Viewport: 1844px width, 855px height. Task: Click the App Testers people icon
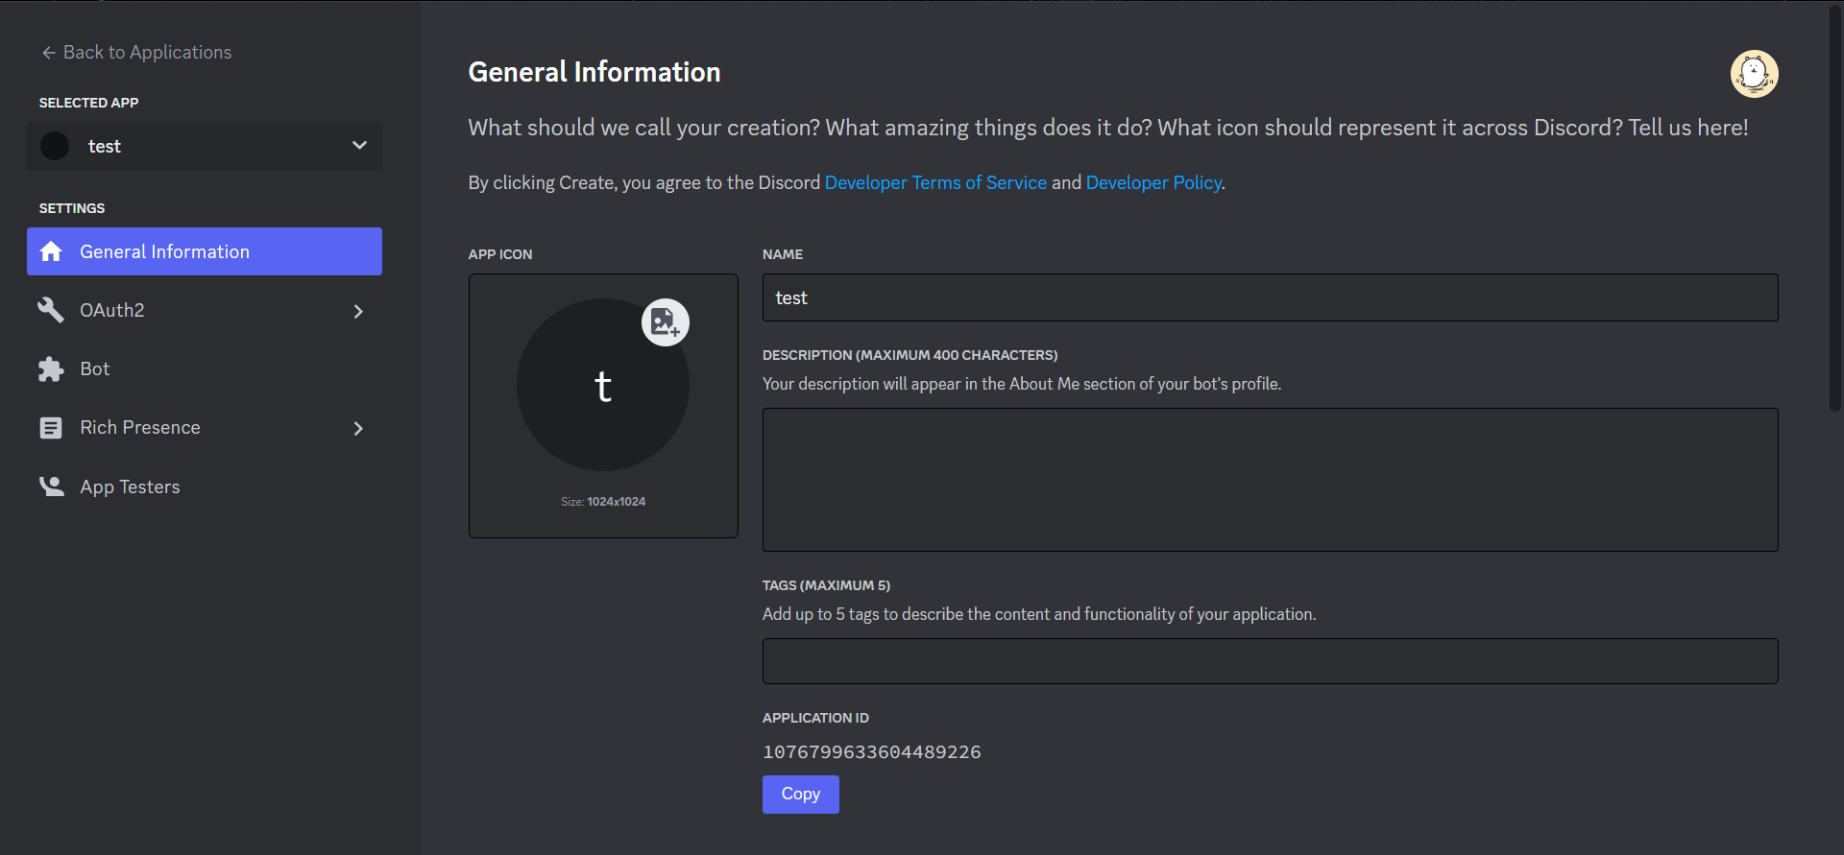pos(51,487)
